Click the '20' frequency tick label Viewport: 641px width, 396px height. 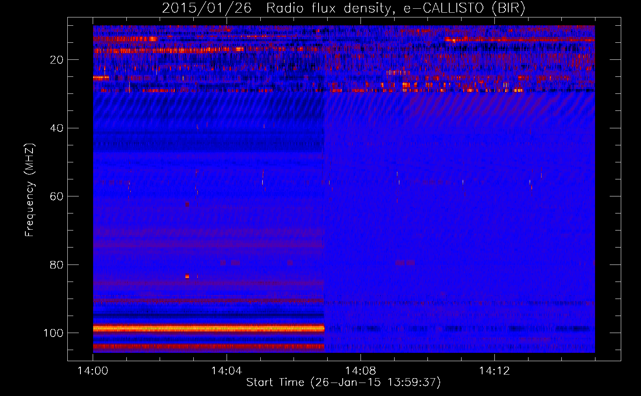(x=57, y=60)
